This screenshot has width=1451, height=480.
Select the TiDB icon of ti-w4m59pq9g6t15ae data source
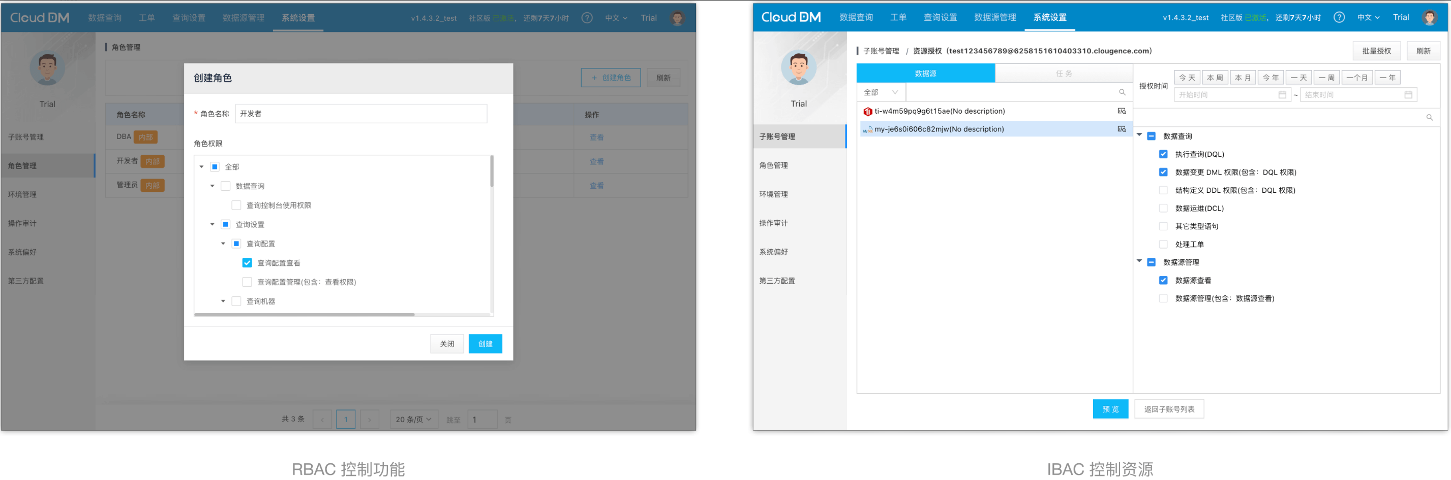867,112
